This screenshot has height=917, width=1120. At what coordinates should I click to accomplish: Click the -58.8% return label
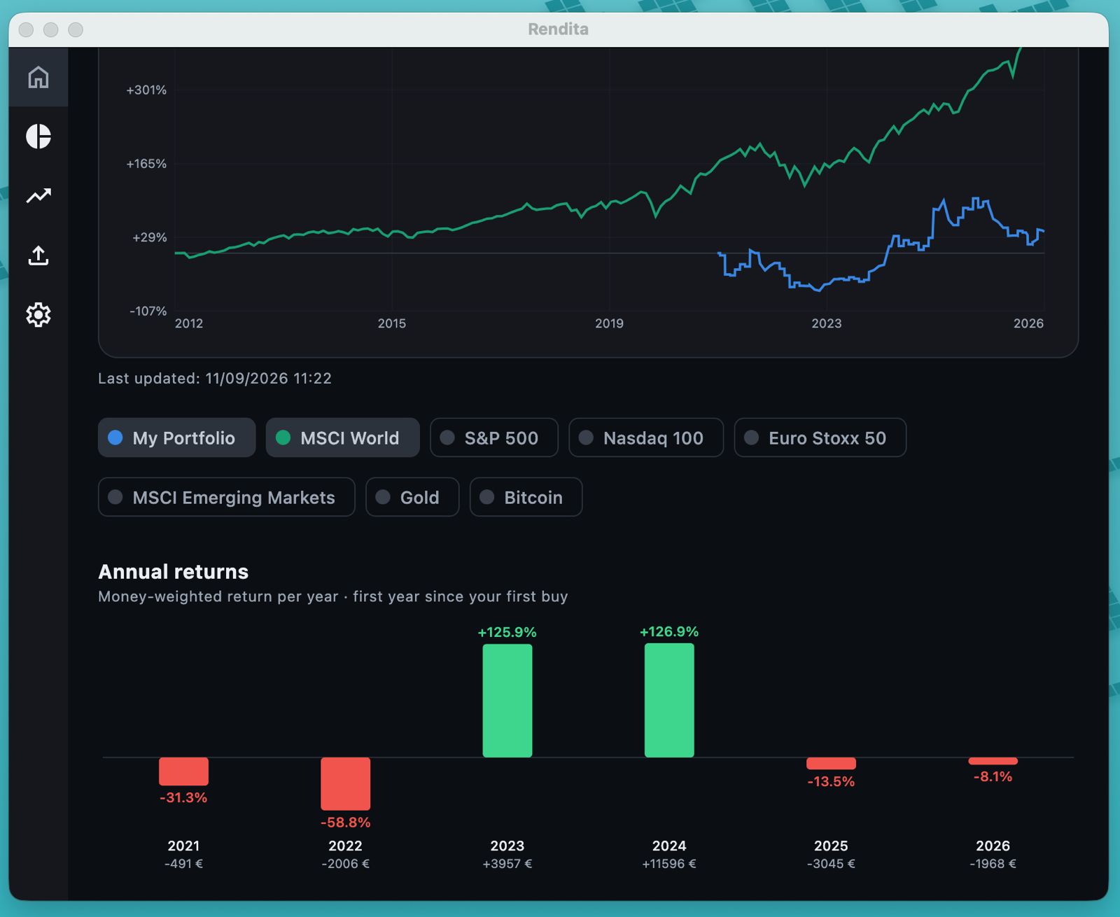point(346,822)
